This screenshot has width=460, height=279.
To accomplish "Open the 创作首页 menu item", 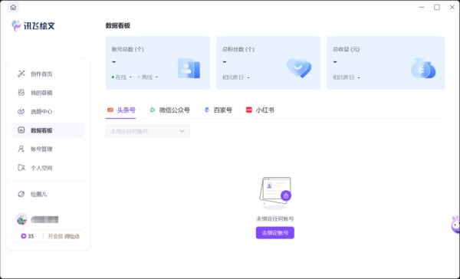I will tap(48, 74).
